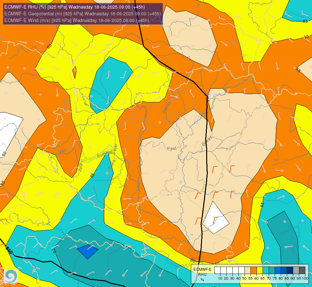
Task: Pick the medium blue 80–85 legend swatch
Action: click(x=284, y=270)
